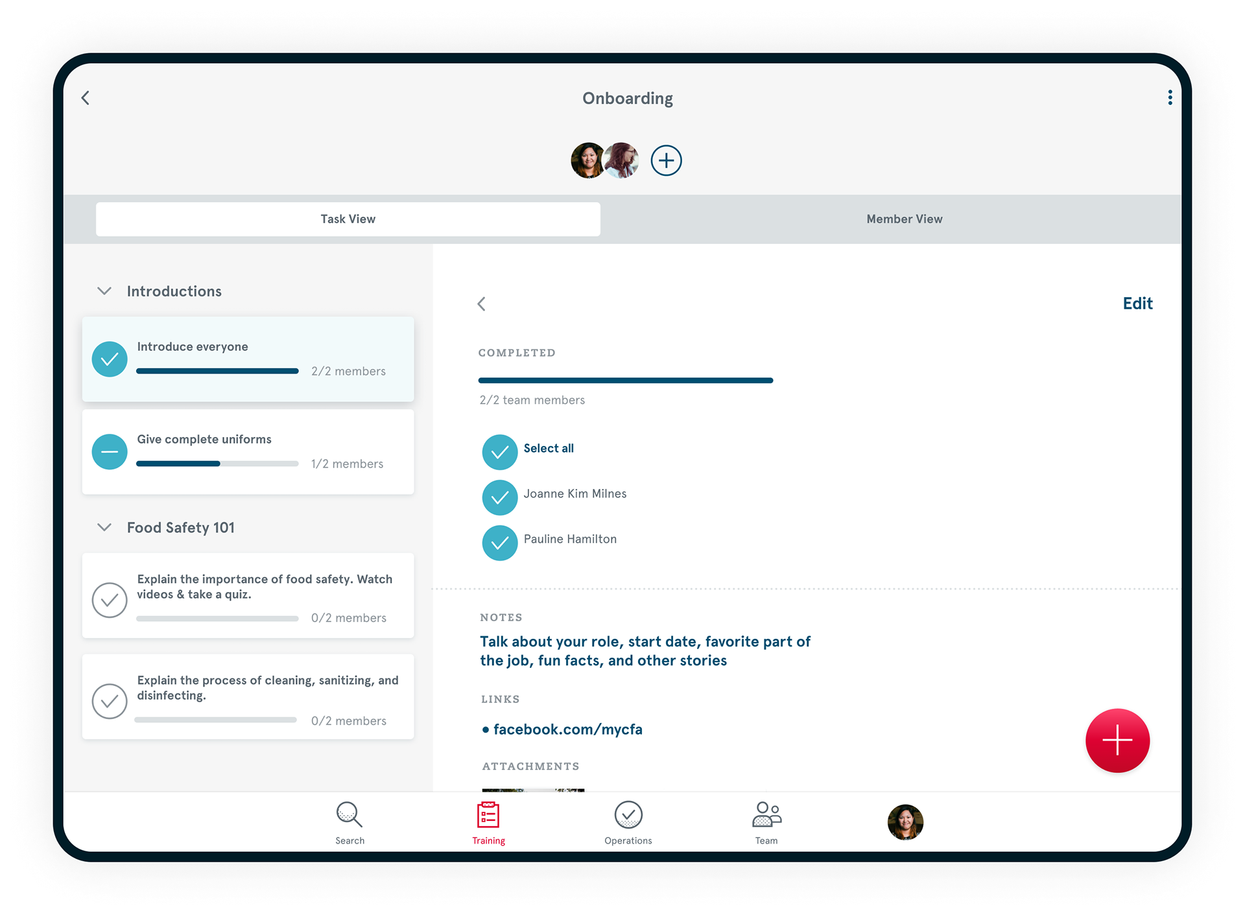Image resolution: width=1245 pixels, height=915 pixels.
Task: Check off the cleaning, sanitizing task
Action: click(110, 701)
